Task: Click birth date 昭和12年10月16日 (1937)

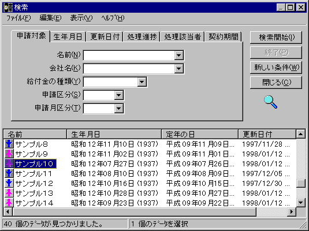Action: [x=115, y=184]
